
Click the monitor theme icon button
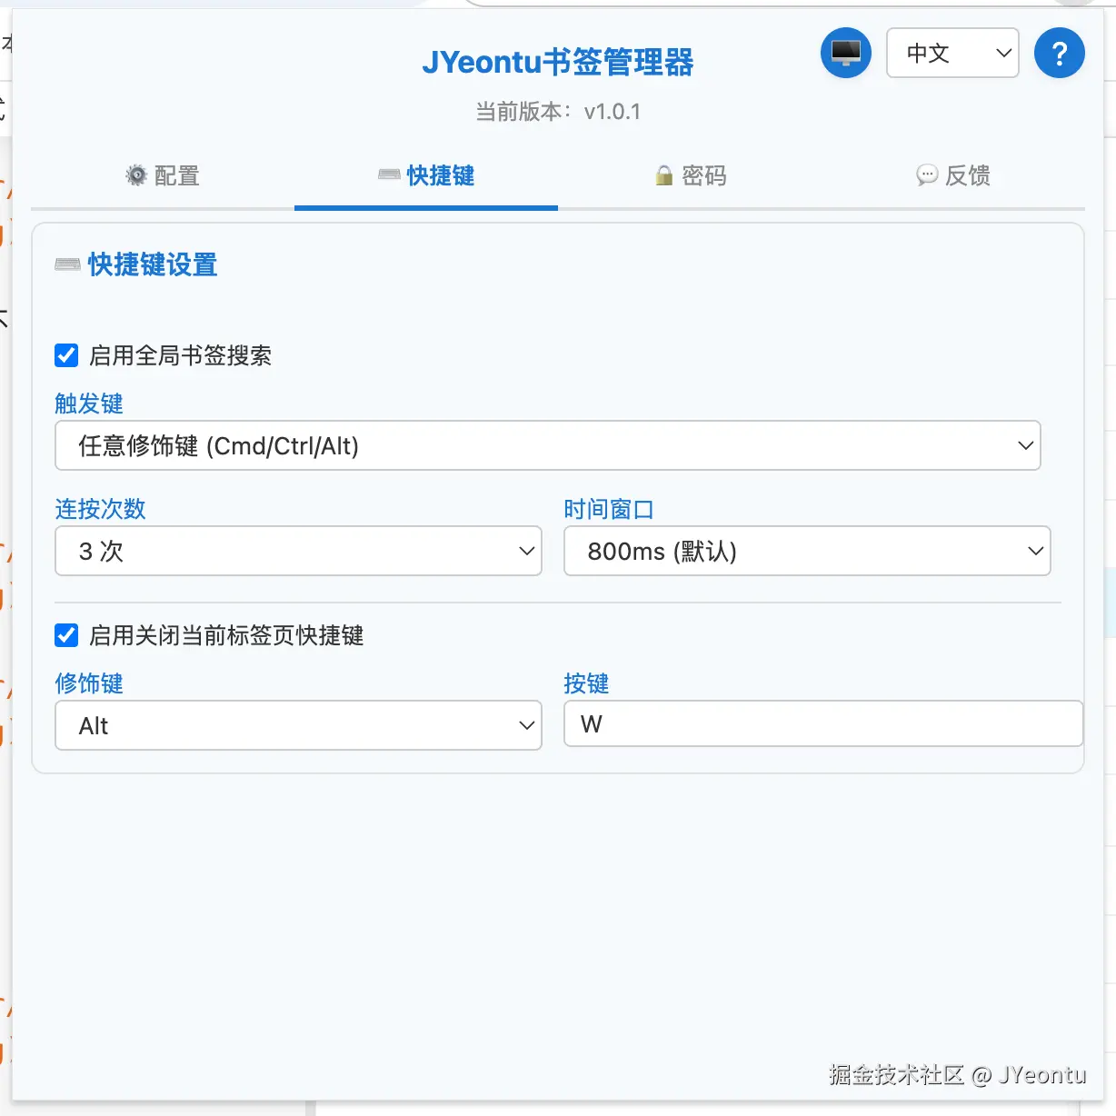(846, 53)
